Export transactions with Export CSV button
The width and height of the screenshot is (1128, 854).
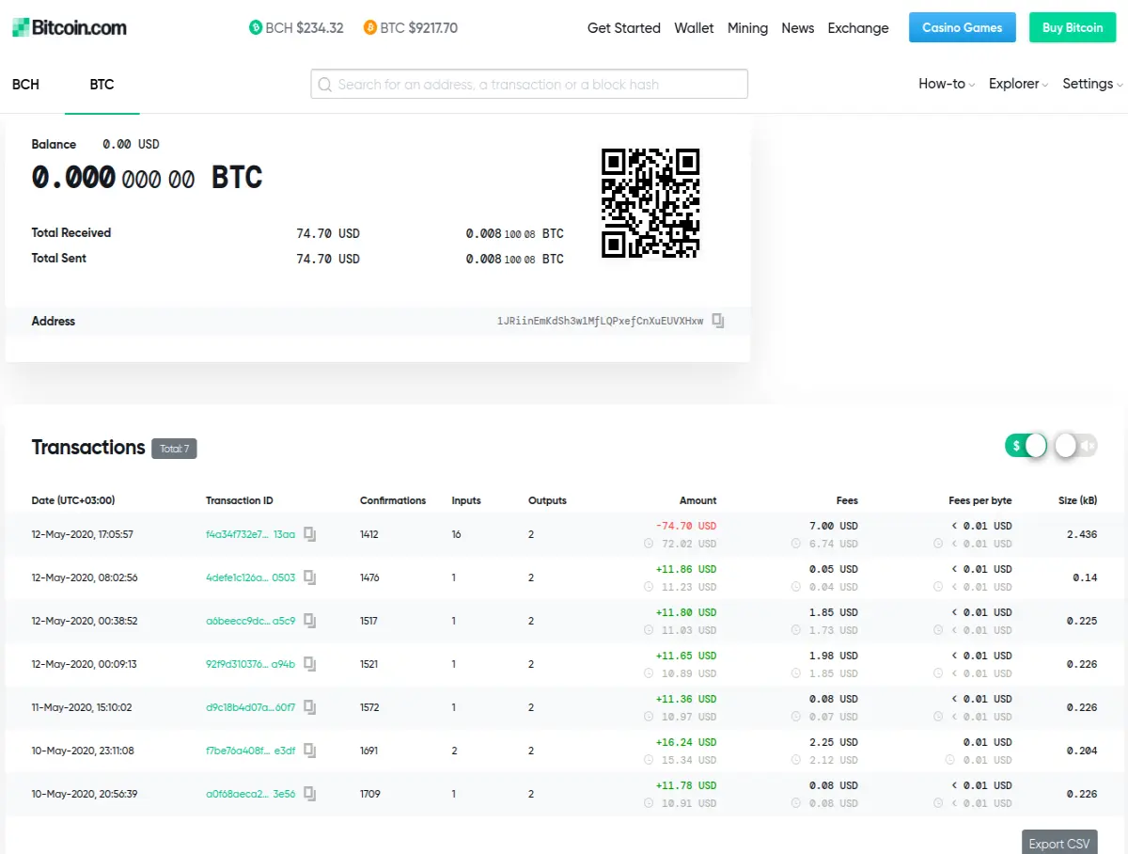1059,843
